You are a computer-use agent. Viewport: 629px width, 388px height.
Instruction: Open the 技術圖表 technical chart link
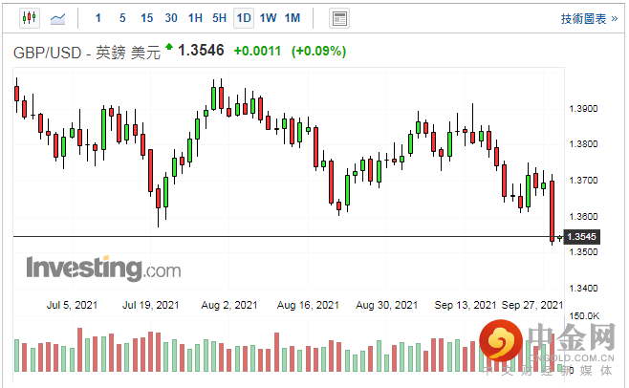[588, 18]
